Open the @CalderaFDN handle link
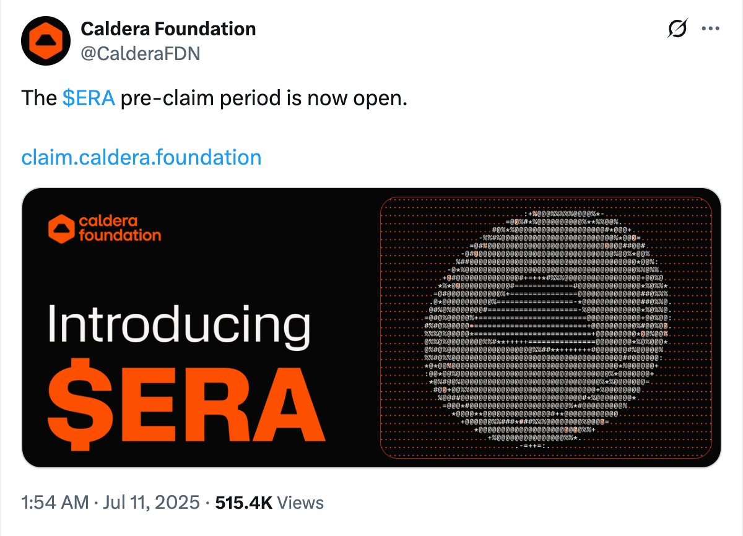 141,54
